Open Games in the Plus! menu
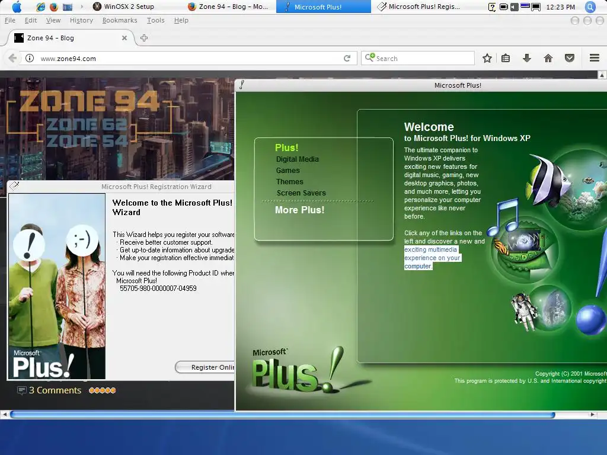607x455 pixels. pyautogui.click(x=287, y=171)
